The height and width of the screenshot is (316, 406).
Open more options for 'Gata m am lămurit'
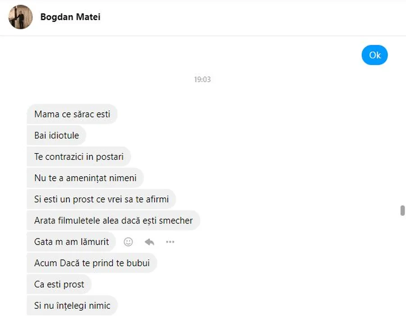170,242
